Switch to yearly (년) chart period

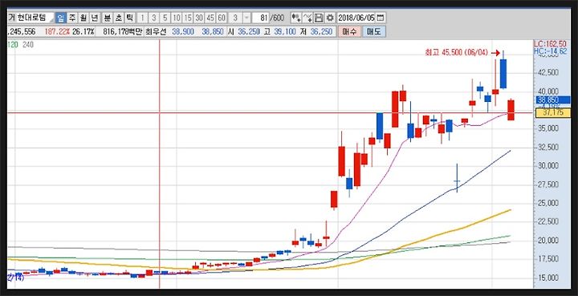95,18
